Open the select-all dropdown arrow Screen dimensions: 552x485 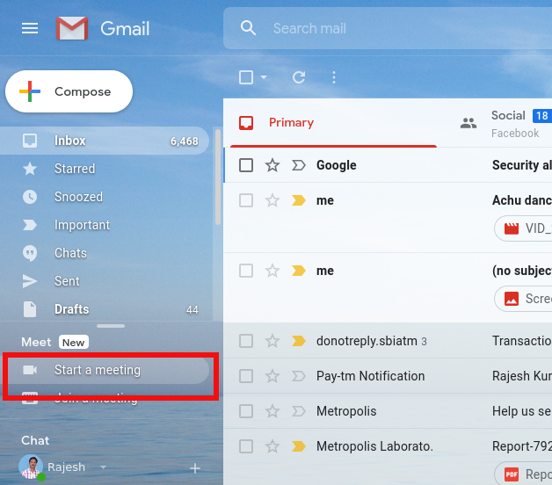(264, 77)
